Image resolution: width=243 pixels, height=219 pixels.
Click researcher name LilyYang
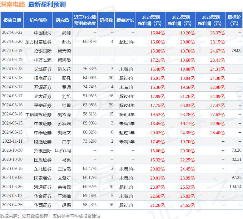[63, 150]
